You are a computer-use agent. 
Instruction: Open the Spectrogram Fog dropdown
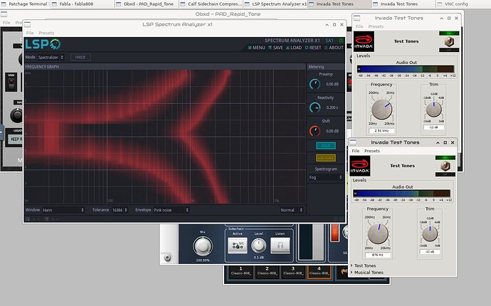point(326,177)
